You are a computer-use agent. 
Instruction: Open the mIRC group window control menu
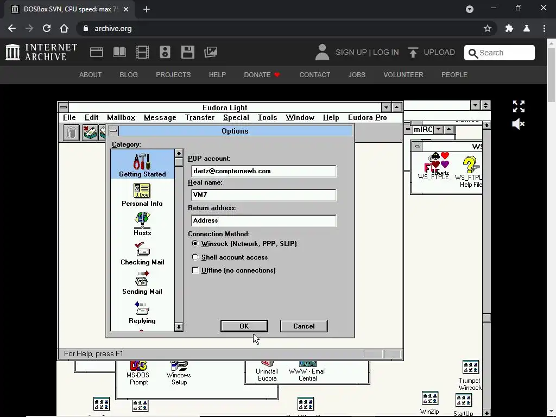[408, 129]
